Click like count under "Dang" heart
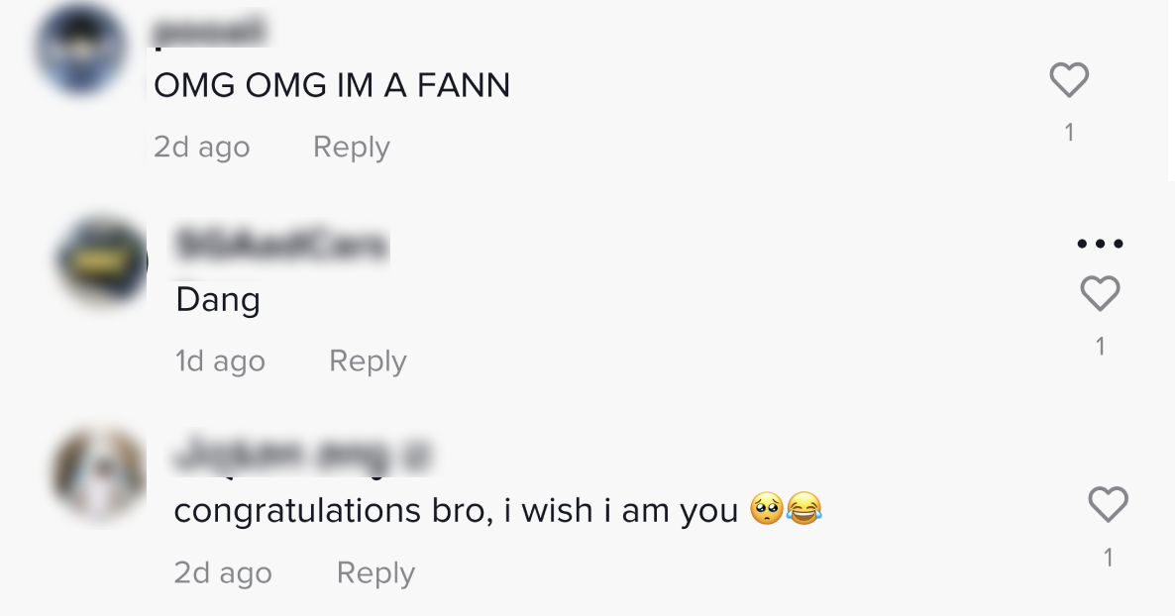 (1100, 347)
